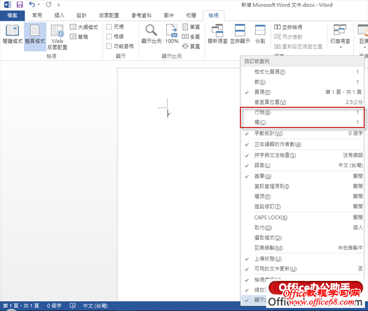The width and height of the screenshot is (368, 311).
Task: Toggle 格式化頁碼(F) status bar option
Action: (302, 72)
